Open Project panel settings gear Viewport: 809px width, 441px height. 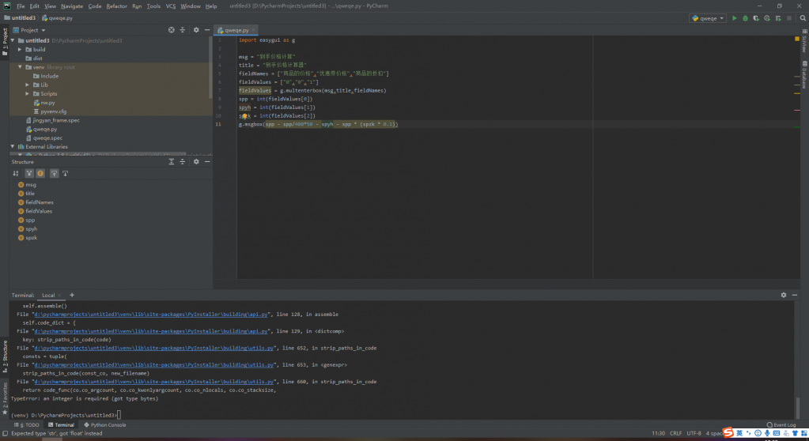195,30
